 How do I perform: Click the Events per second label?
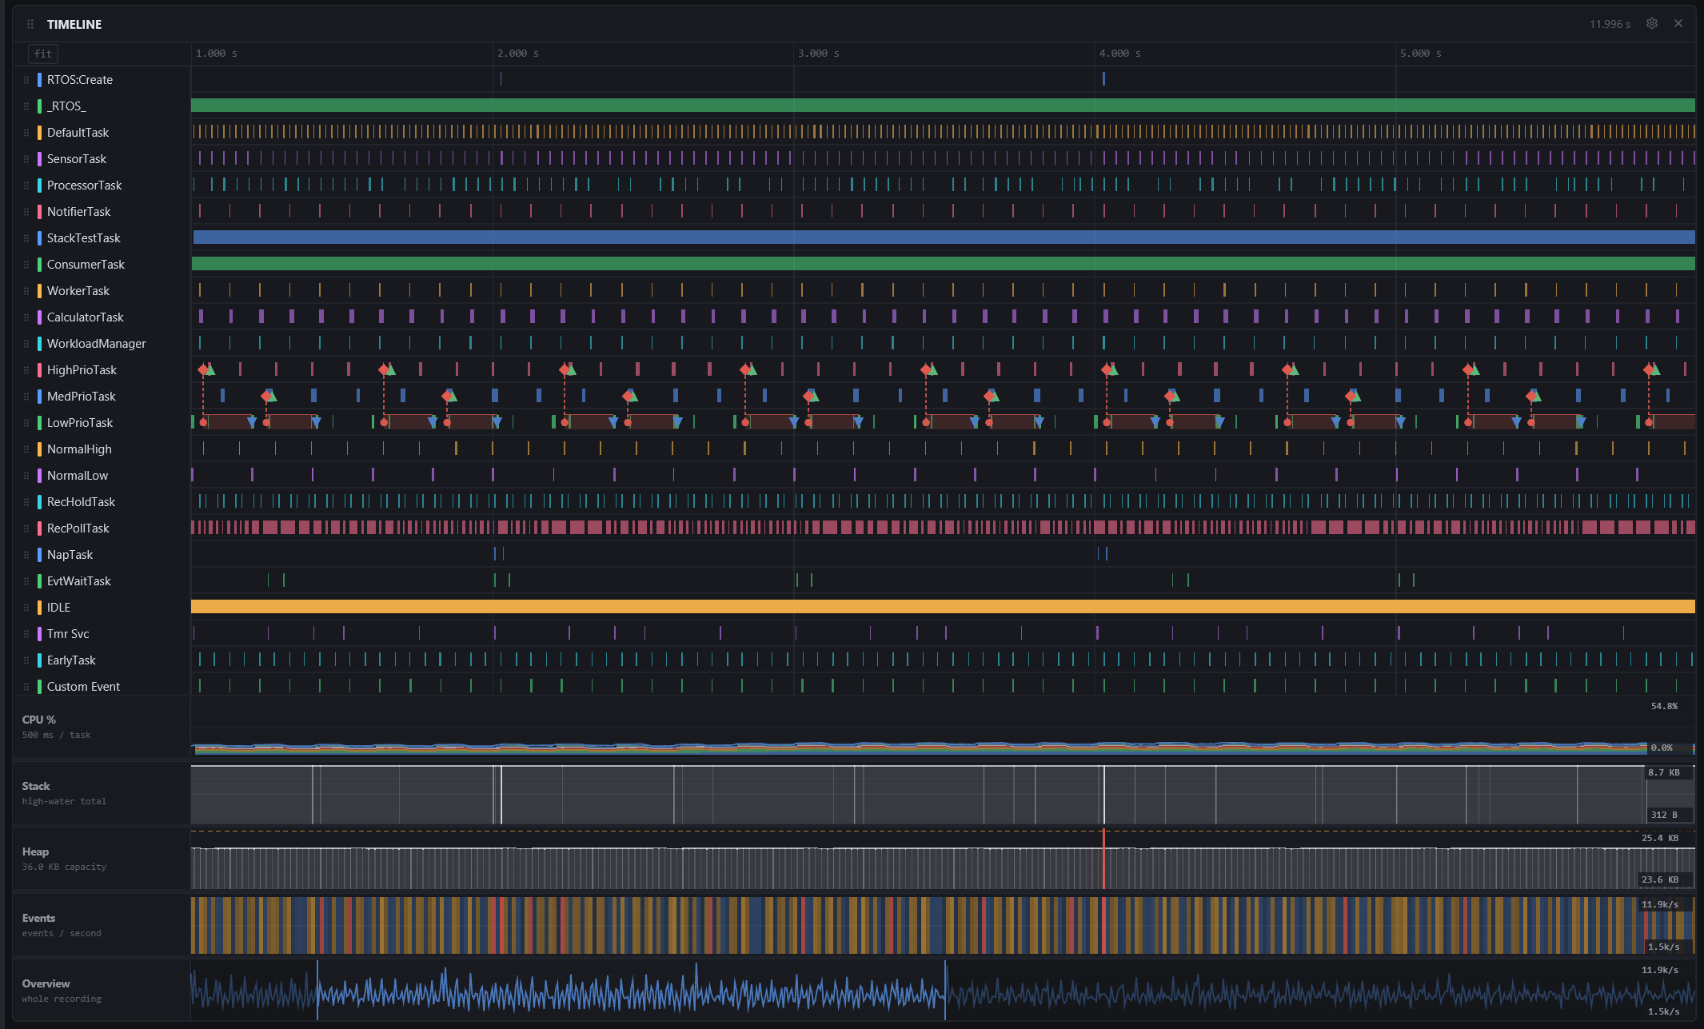tap(62, 933)
